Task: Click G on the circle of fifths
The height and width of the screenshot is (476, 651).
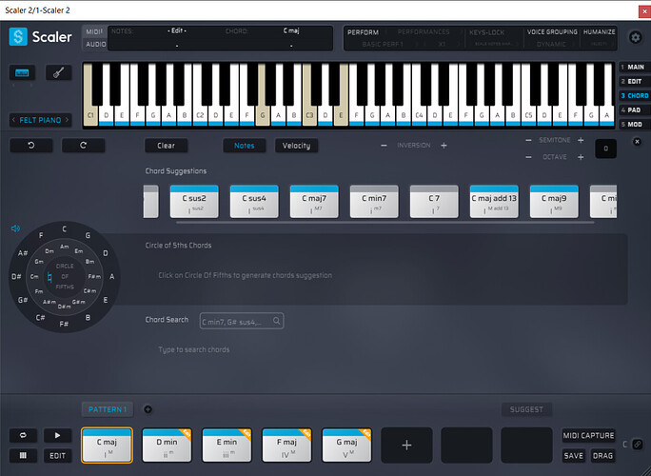Action: pyautogui.click(x=88, y=235)
